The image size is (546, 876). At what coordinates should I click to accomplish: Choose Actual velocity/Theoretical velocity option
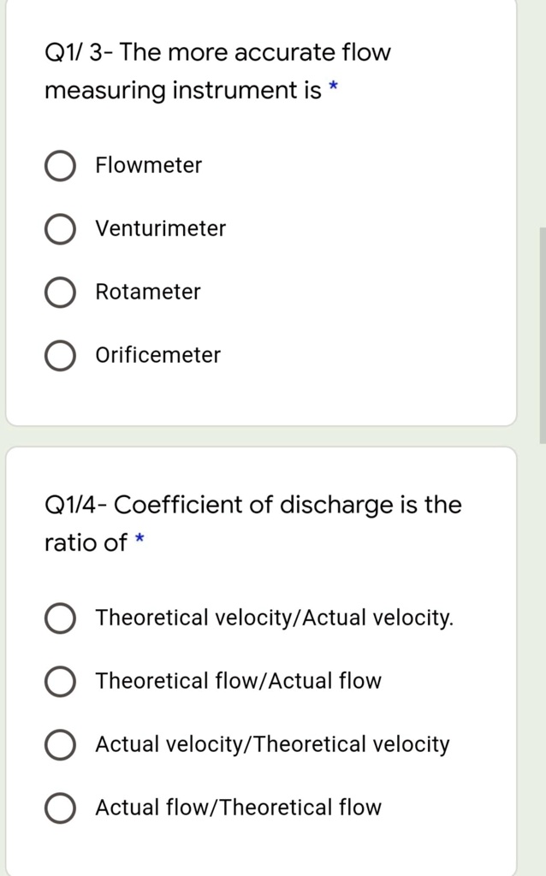pyautogui.click(x=60, y=744)
